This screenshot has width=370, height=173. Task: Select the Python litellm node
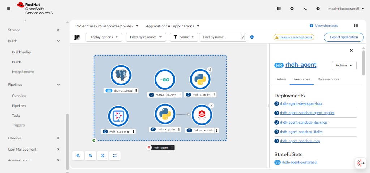[x=200, y=79]
